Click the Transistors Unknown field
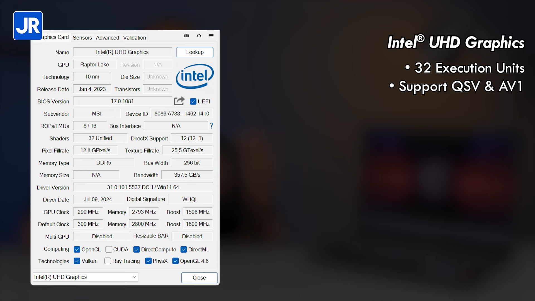 [x=157, y=89]
